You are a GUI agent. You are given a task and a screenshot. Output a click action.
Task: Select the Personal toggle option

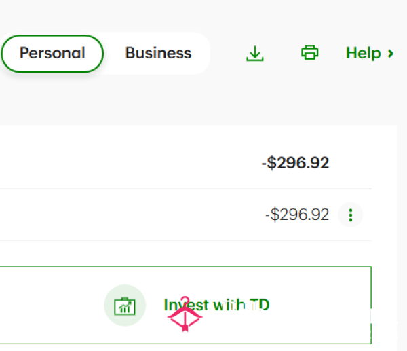click(x=52, y=53)
